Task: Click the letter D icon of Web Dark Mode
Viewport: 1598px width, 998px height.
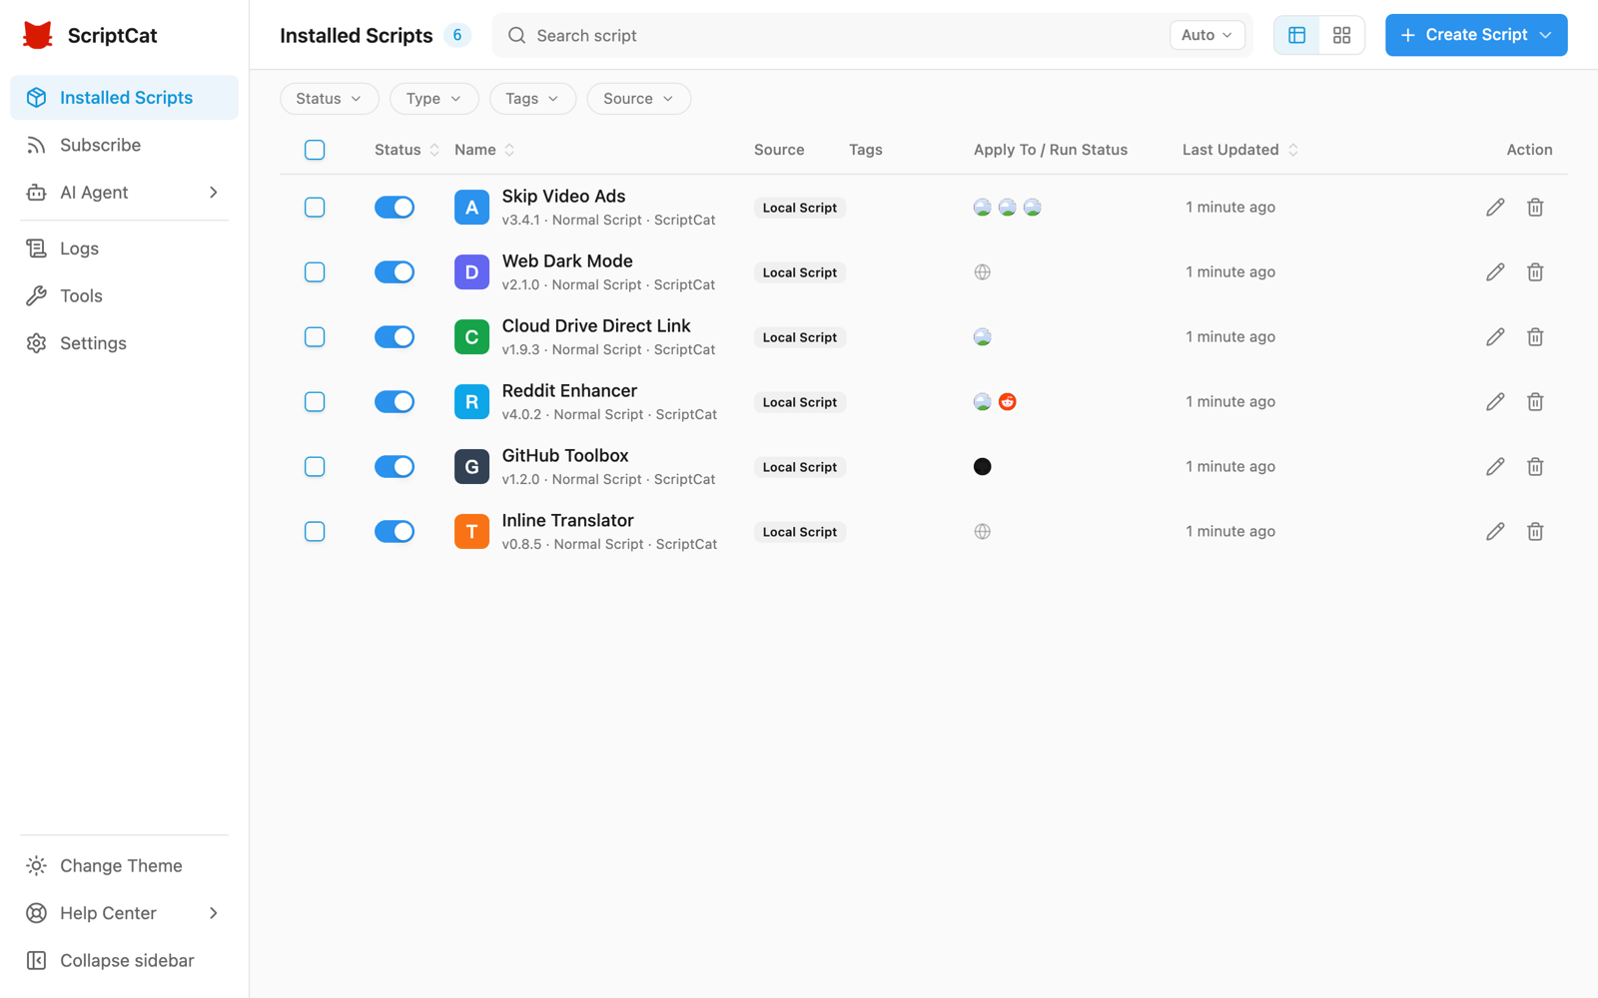Action: pos(471,272)
